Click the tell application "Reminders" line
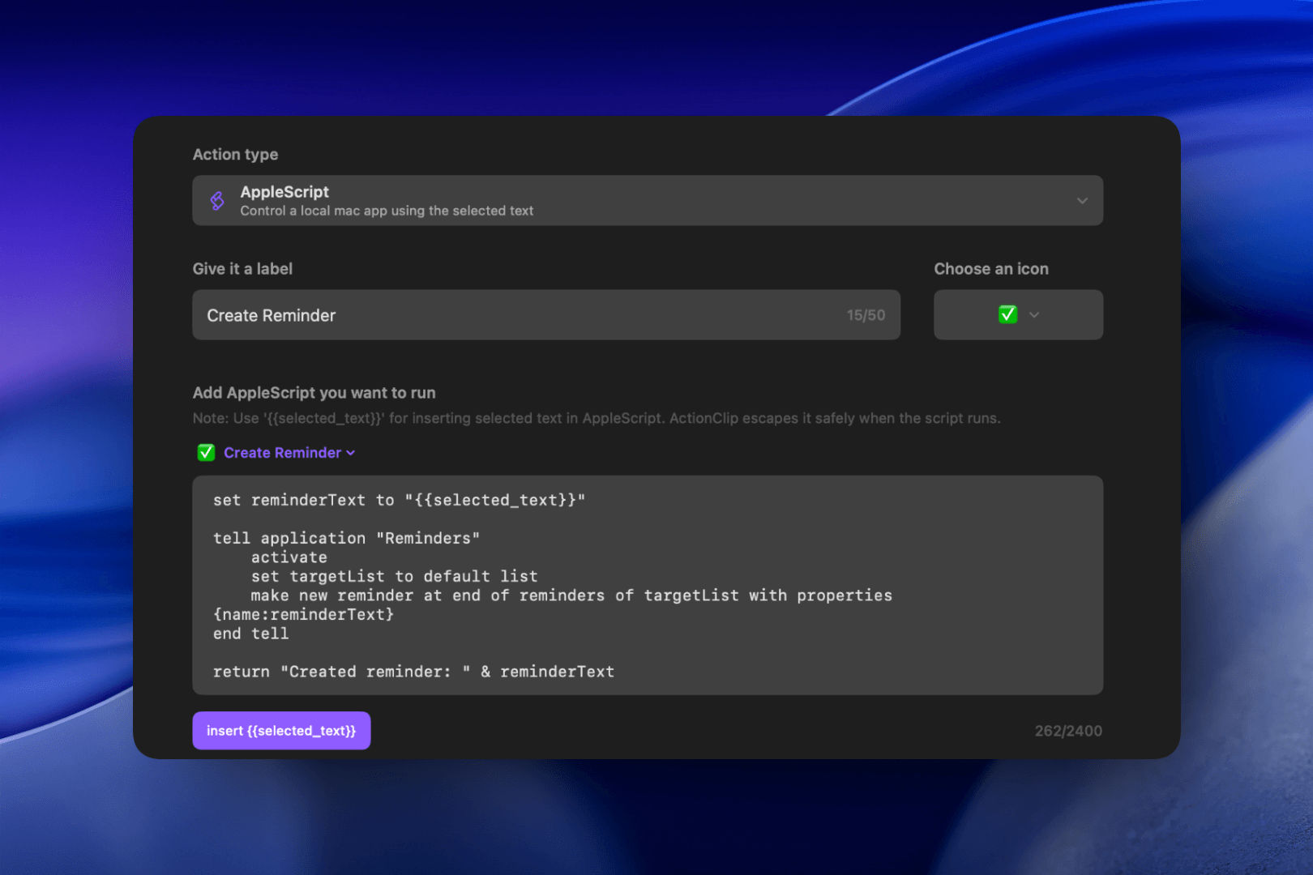1313x875 pixels. [x=346, y=538]
